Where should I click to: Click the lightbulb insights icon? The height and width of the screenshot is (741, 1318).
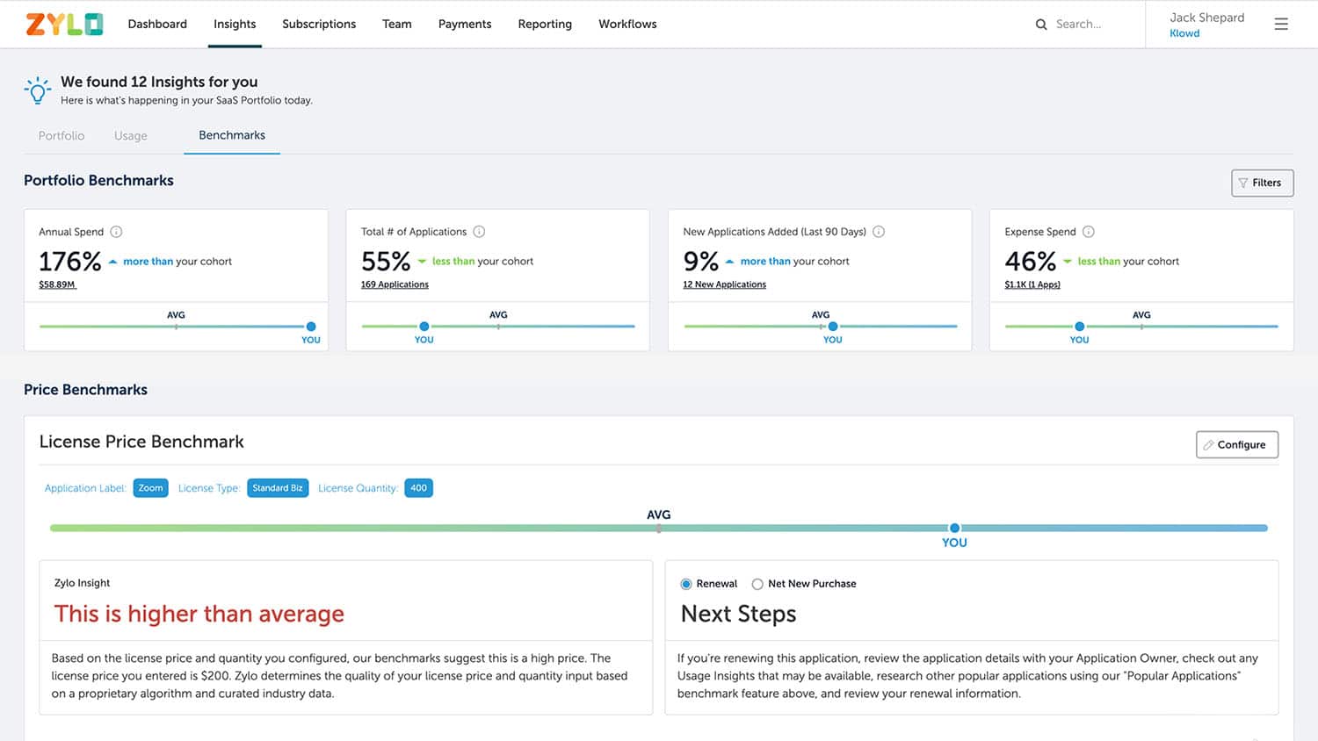(38, 90)
